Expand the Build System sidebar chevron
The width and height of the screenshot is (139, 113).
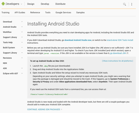point(22,48)
